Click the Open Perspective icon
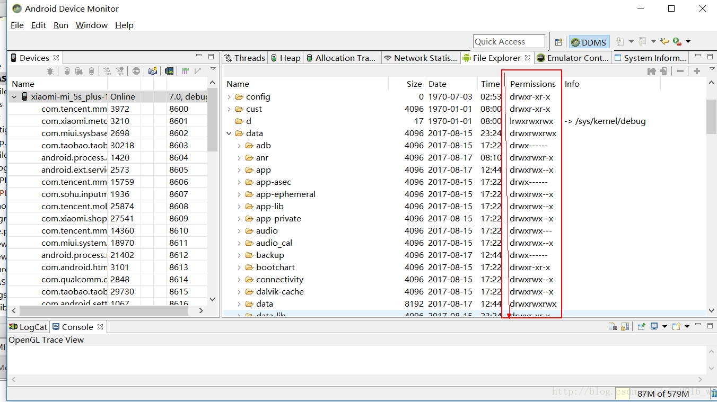This screenshot has width=717, height=402. (x=558, y=42)
